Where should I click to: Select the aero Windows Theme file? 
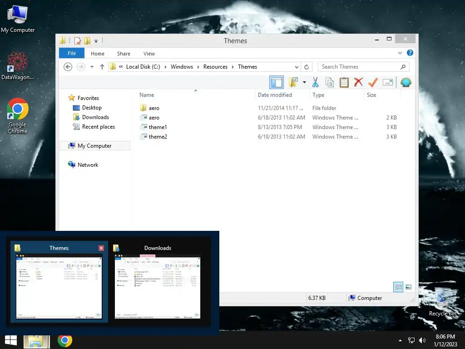point(154,118)
